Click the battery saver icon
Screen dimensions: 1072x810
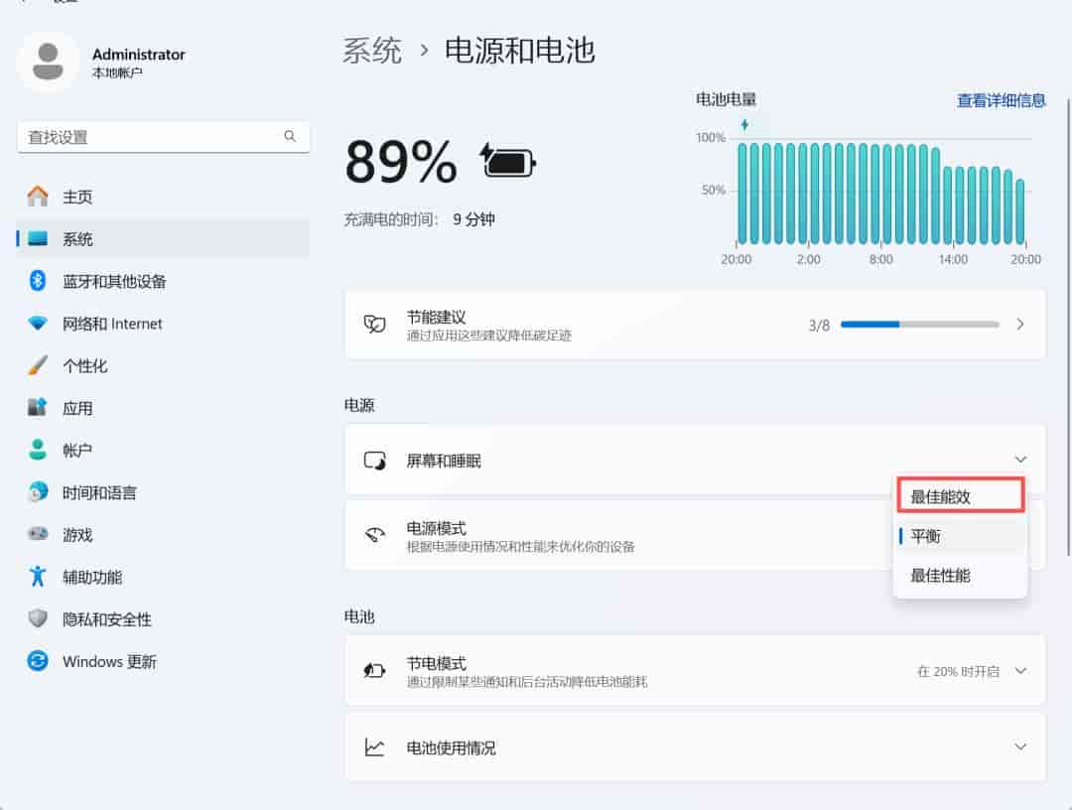click(374, 671)
